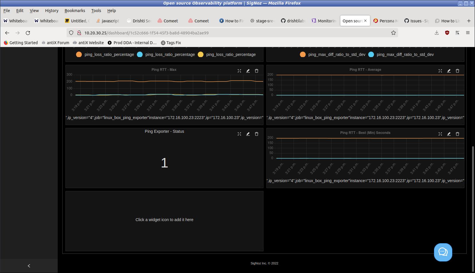Switch to the drishtilabs GitHub tab
Viewport: 475px width, 273px height.
point(293,21)
